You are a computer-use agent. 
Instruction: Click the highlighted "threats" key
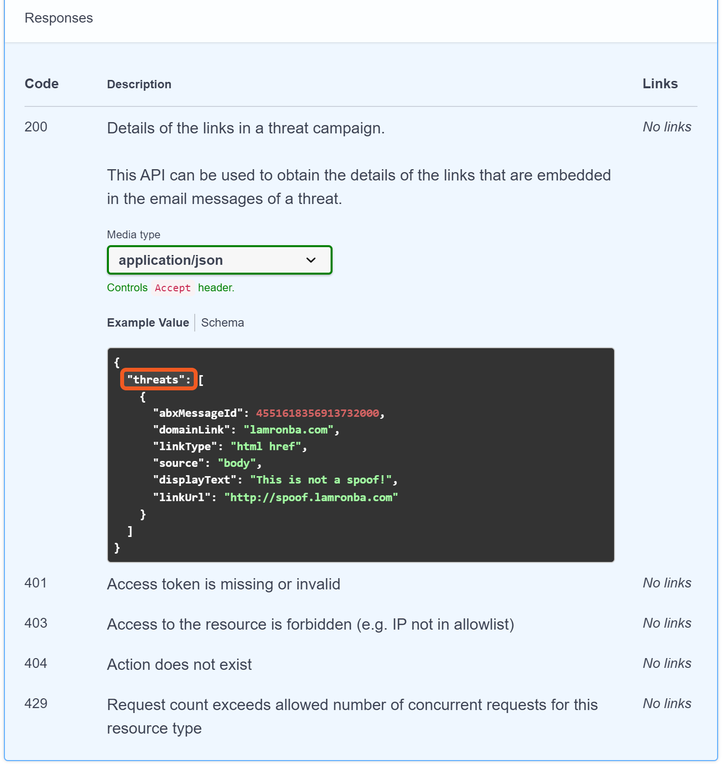[158, 380]
